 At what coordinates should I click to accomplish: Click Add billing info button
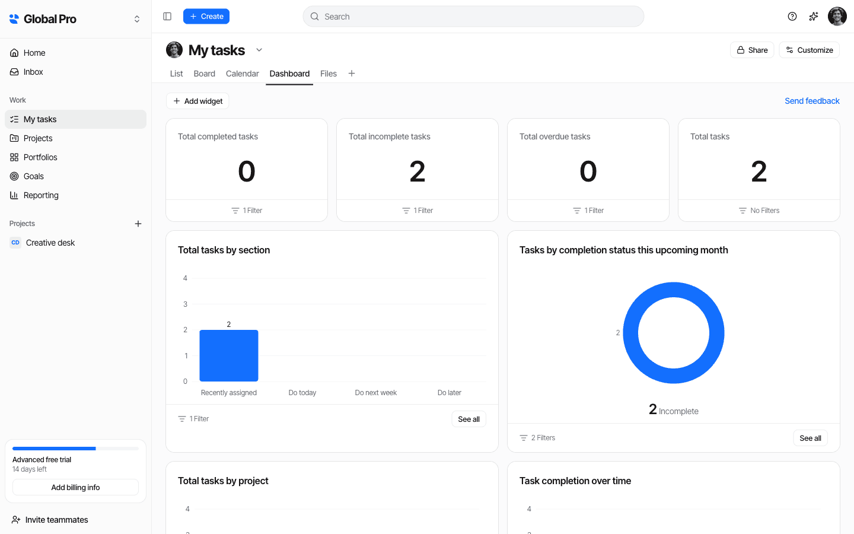pyautogui.click(x=75, y=487)
